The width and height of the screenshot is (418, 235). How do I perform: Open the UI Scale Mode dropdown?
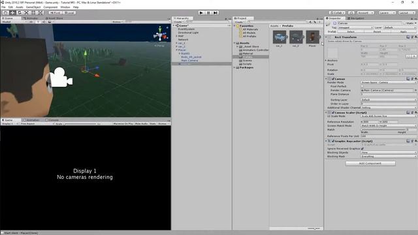tap(389, 116)
